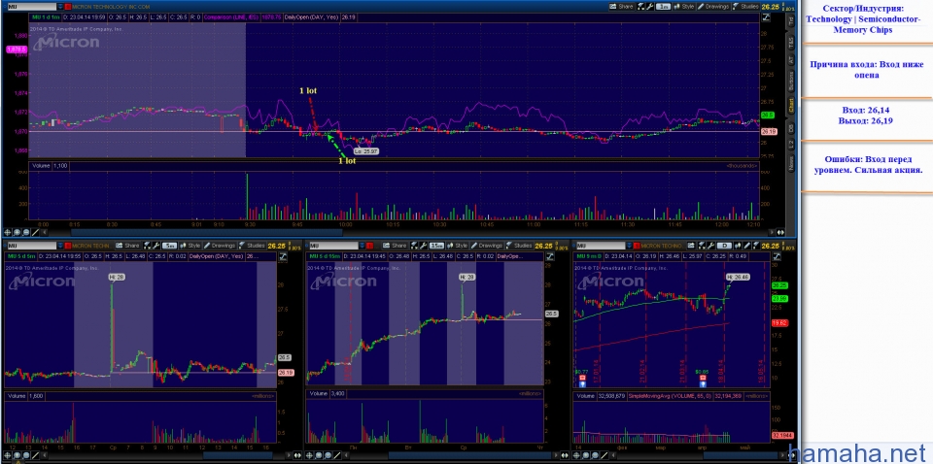The image size is (933, 464).
Task: Click zoom out icon under top chart
Action: click(26, 233)
